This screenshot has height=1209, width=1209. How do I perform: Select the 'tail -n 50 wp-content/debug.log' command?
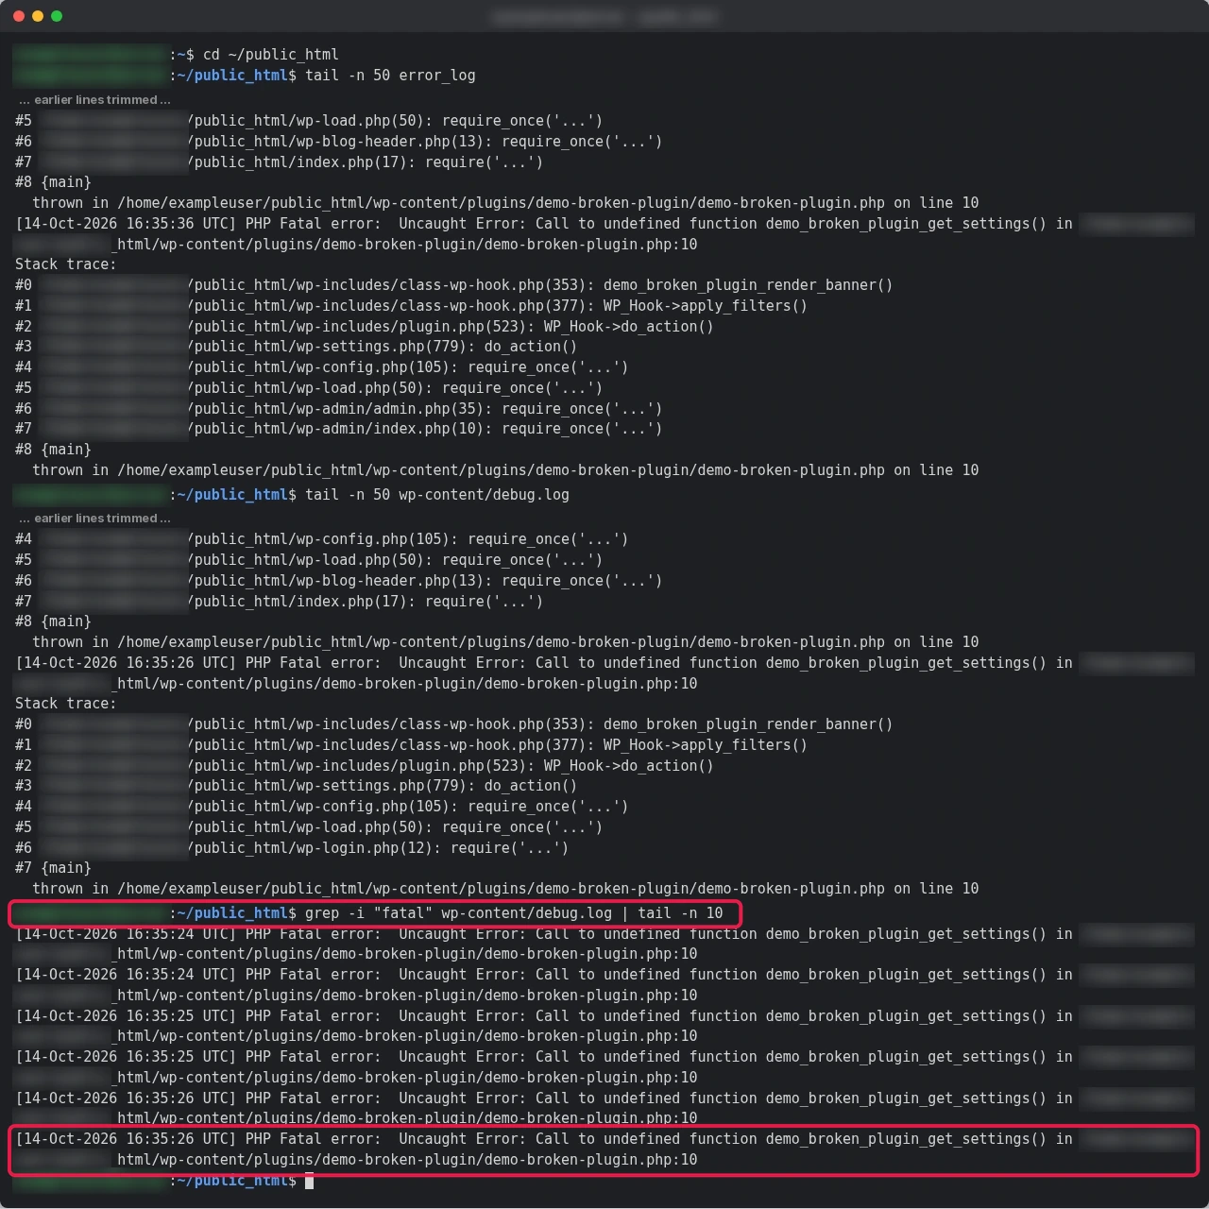coord(437,495)
